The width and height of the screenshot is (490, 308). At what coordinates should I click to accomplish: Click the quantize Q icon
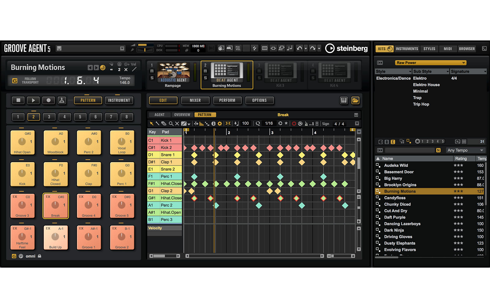pos(258,124)
